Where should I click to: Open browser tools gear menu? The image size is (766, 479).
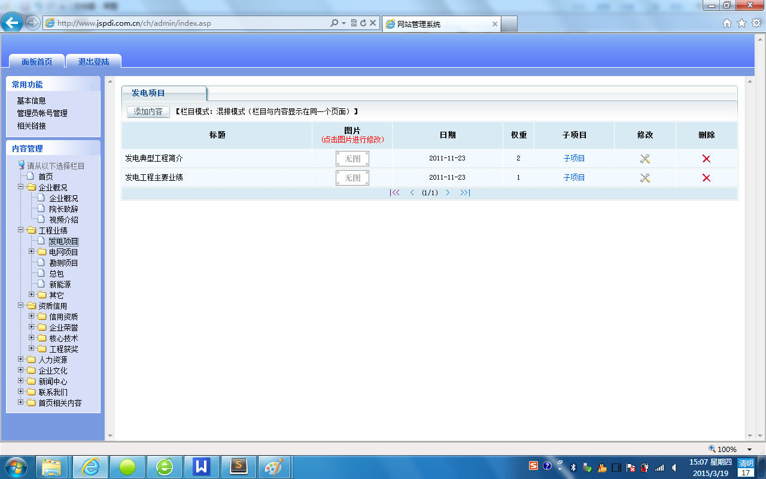[756, 23]
